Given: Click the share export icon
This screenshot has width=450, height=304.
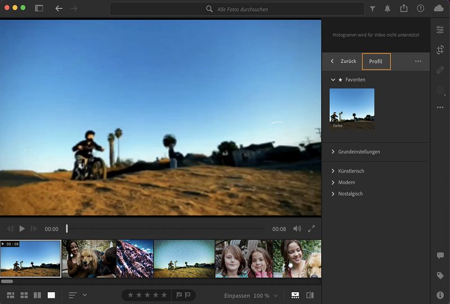Looking at the screenshot, I should pos(404,8).
